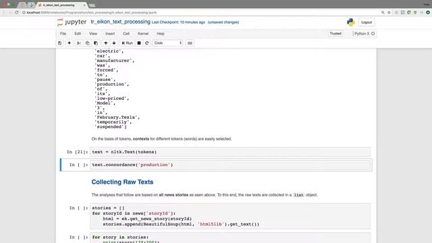
Task: Open the Help menu
Action: click(x=161, y=34)
